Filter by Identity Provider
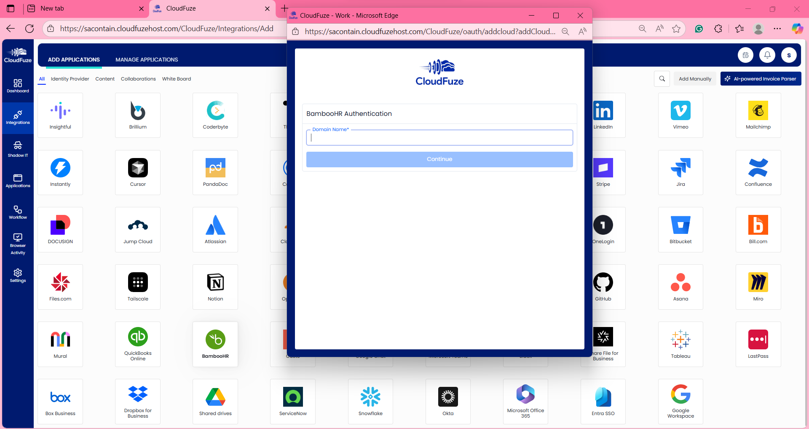 (70, 79)
